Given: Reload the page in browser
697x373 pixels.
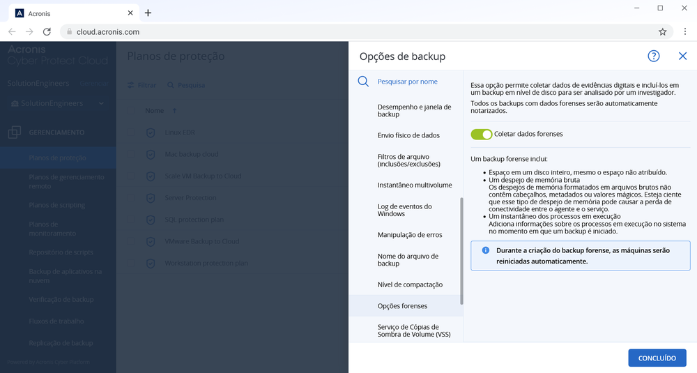Looking at the screenshot, I should point(47,31).
